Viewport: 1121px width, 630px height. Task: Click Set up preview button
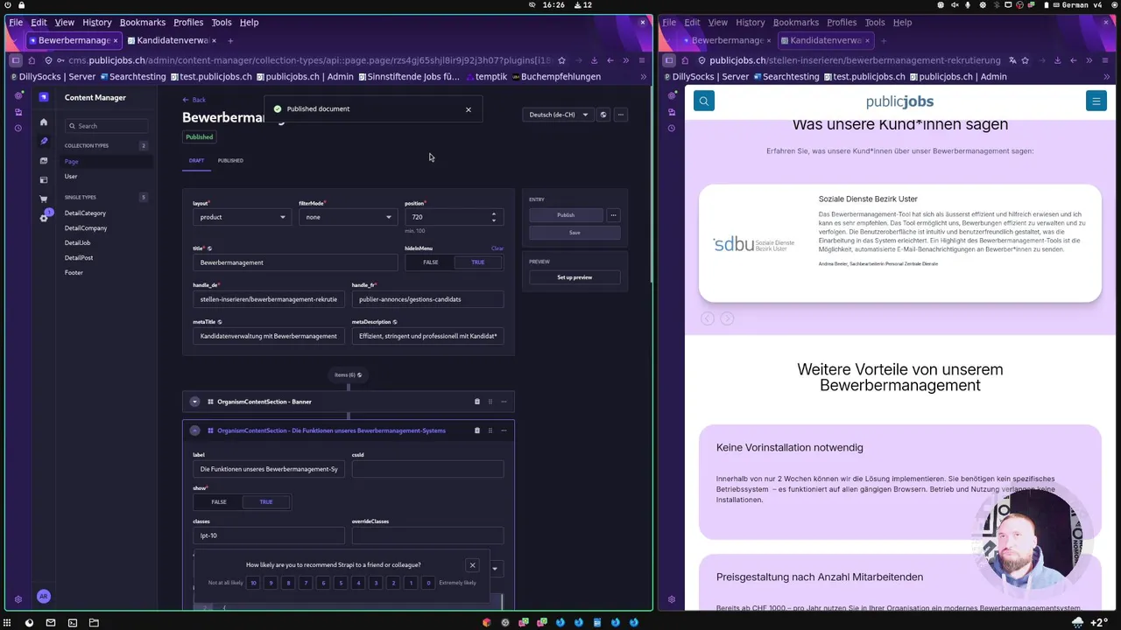575,277
